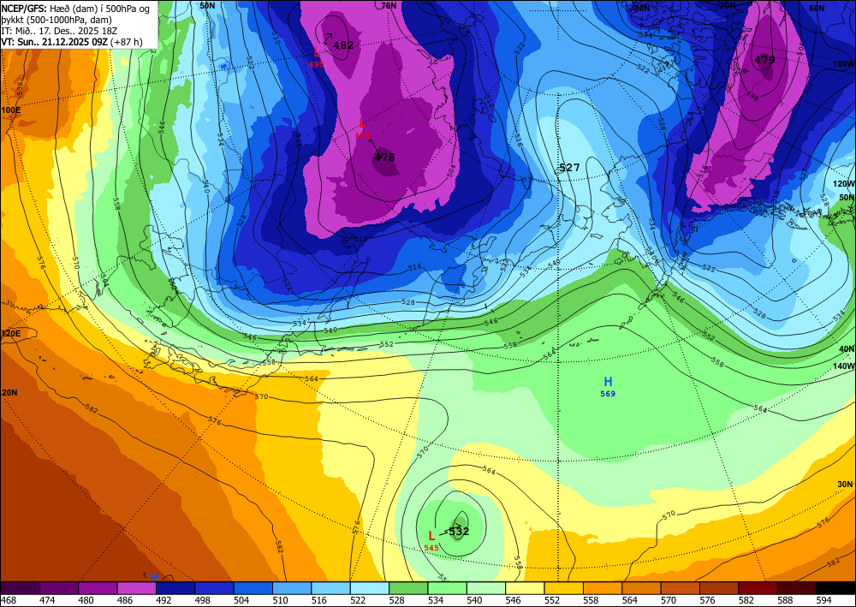The width and height of the screenshot is (856, 607).
Task: Click the 527 value on the map
Action: pyautogui.click(x=569, y=168)
